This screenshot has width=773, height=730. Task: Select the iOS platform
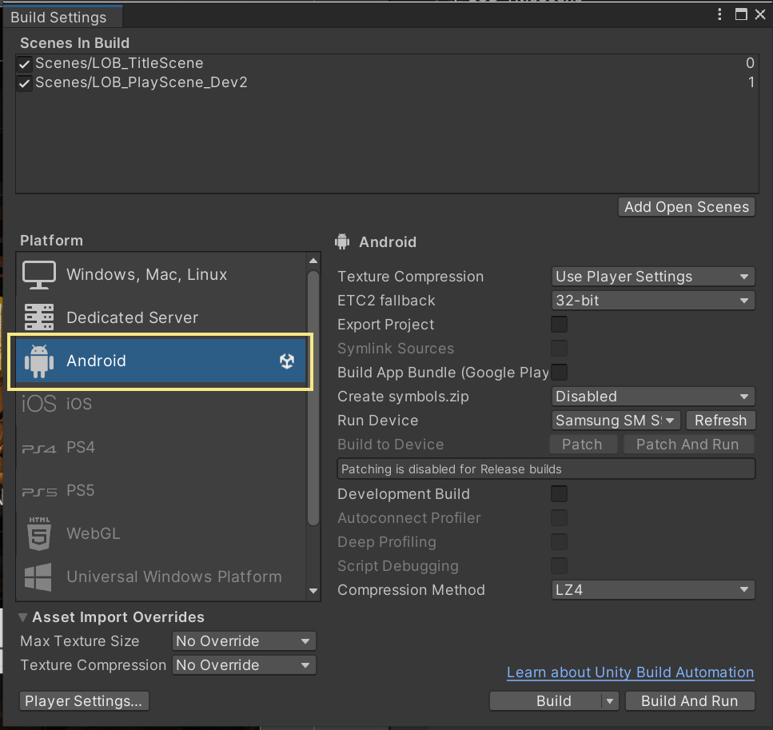pos(161,404)
